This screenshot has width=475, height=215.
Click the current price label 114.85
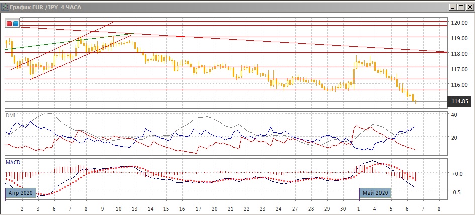point(459,102)
